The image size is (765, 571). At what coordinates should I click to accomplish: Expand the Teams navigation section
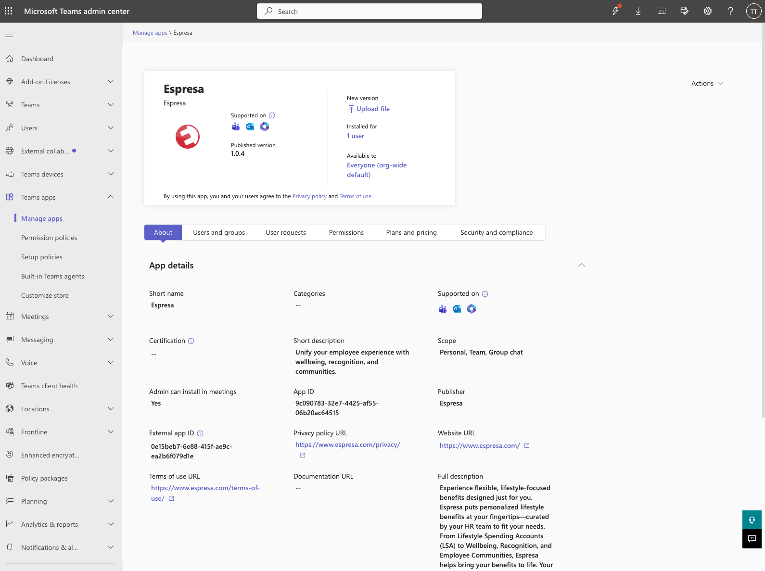(x=111, y=105)
